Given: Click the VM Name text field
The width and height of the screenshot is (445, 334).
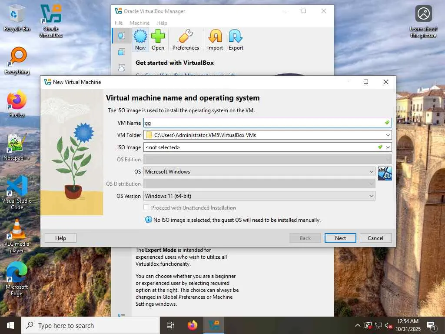Looking at the screenshot, I should coord(267,123).
